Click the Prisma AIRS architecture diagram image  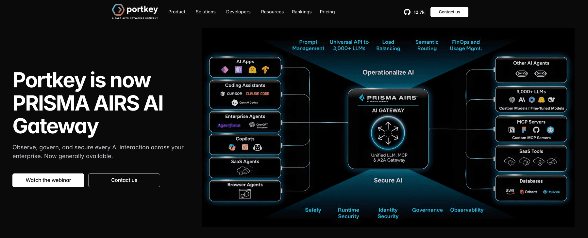pos(388,128)
